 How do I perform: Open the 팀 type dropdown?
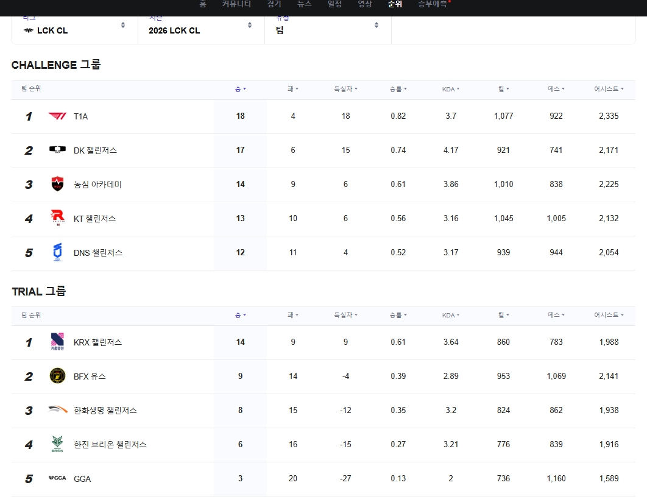(328, 30)
